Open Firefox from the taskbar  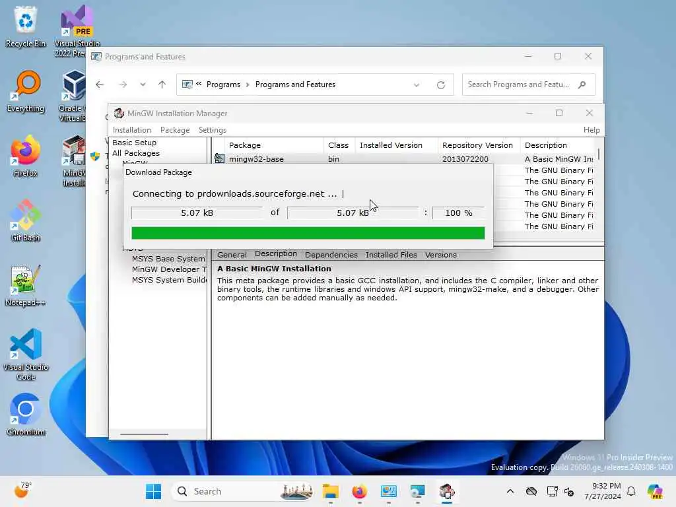coord(359,491)
